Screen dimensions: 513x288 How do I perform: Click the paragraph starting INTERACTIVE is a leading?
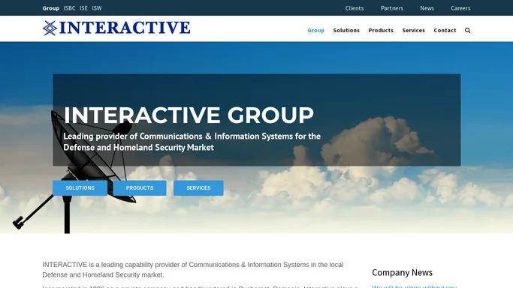tap(193, 270)
